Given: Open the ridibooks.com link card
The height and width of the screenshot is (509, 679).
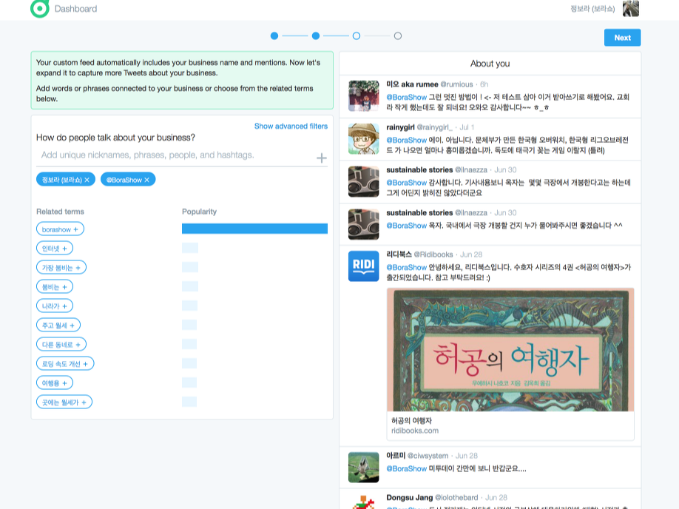Looking at the screenshot, I should pyautogui.click(x=510, y=425).
